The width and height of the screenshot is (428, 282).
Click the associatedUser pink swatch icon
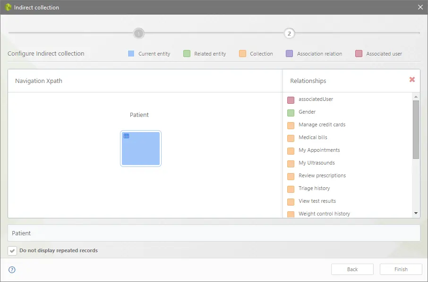[x=291, y=100]
